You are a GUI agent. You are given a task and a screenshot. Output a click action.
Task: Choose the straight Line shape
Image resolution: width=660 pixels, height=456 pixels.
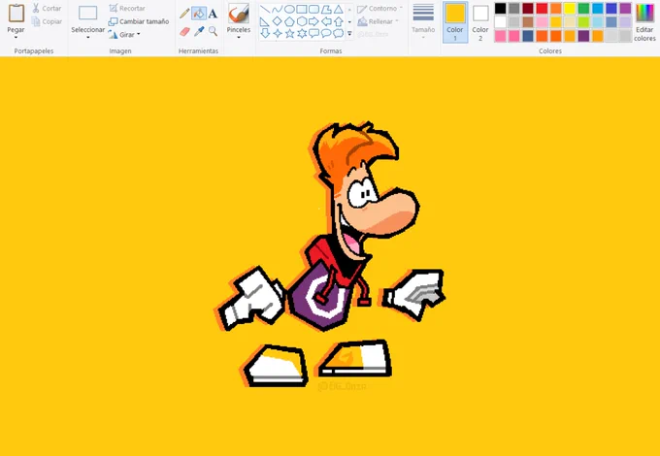pyautogui.click(x=265, y=10)
